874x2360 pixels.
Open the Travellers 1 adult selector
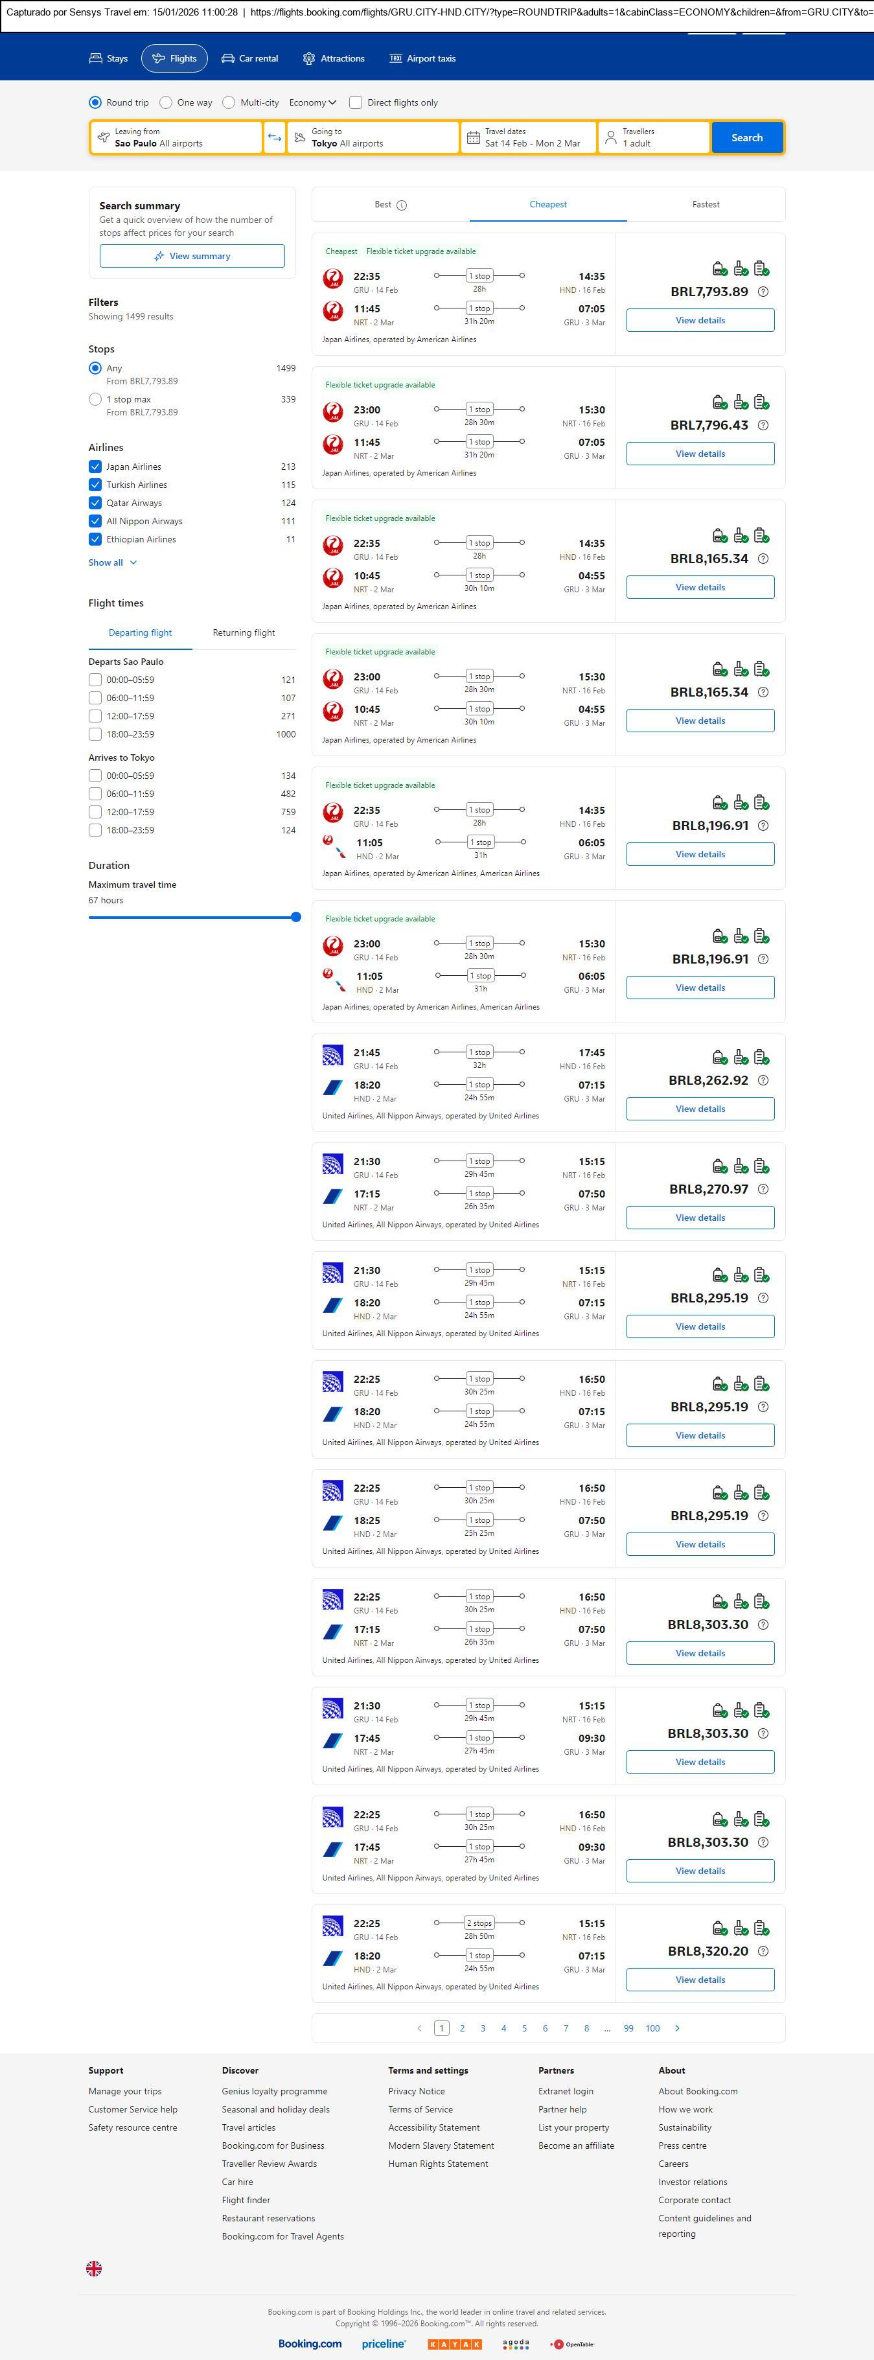[x=653, y=137]
